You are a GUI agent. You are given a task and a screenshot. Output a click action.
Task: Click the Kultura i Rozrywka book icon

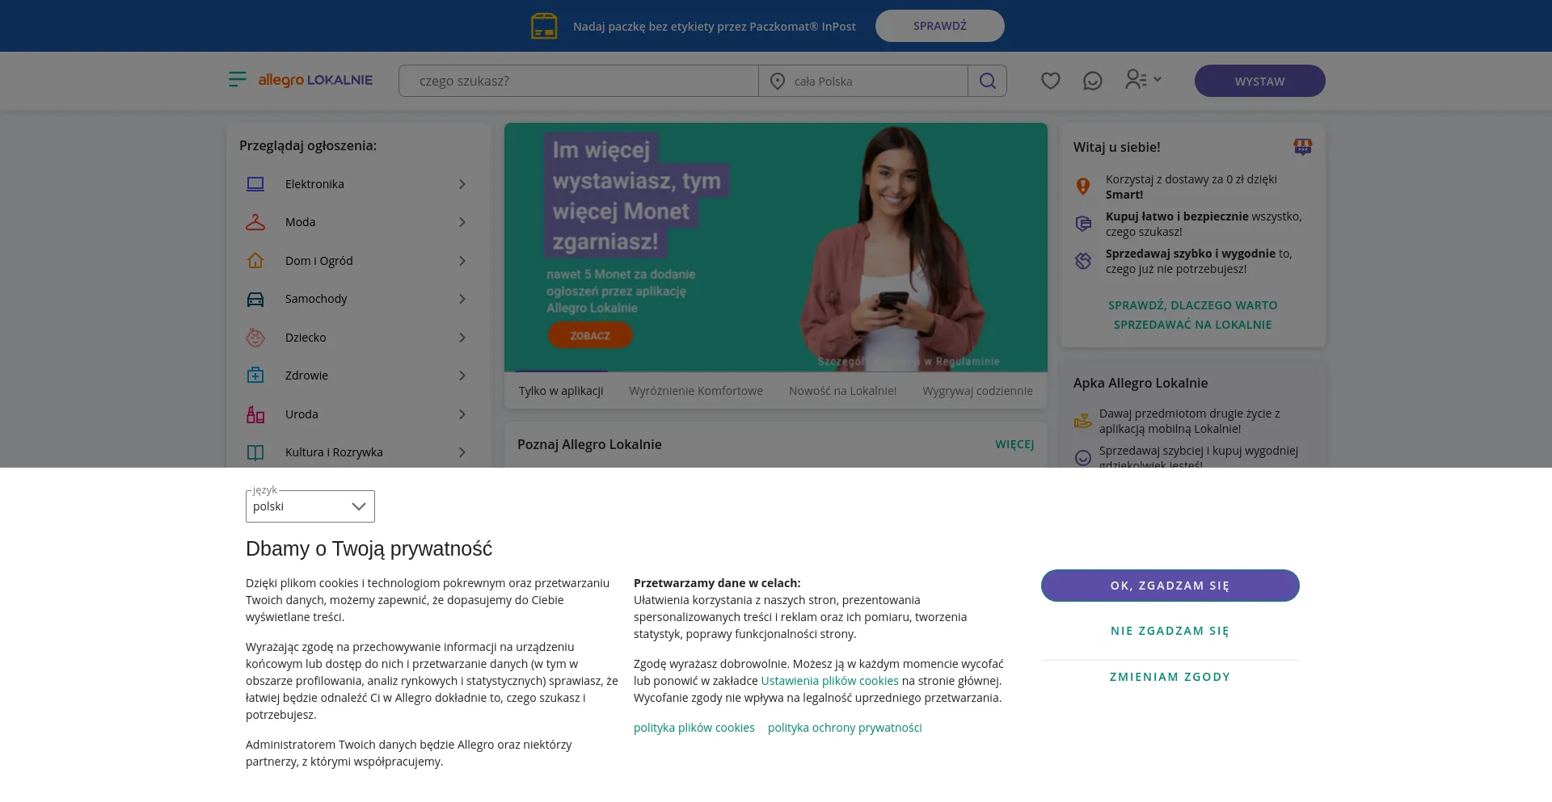coord(255,452)
